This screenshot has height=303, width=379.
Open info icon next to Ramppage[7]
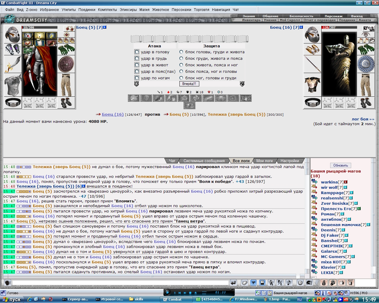pos(351,193)
